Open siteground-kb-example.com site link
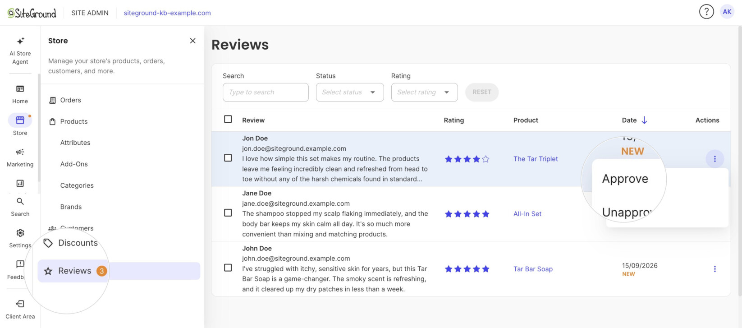Image resolution: width=742 pixels, height=328 pixels. [167, 13]
